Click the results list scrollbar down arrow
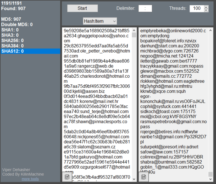Screen dimensions: 216x184 click(210, 179)
